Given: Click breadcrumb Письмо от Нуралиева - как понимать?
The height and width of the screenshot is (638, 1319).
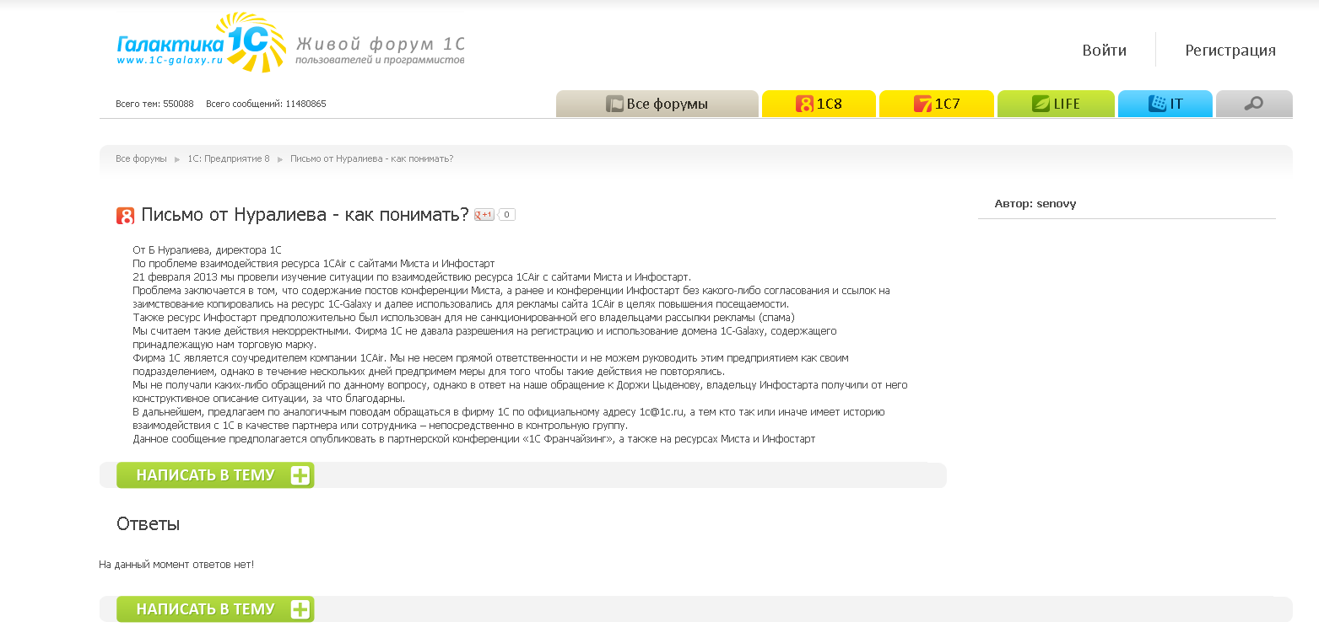Looking at the screenshot, I should (x=372, y=158).
